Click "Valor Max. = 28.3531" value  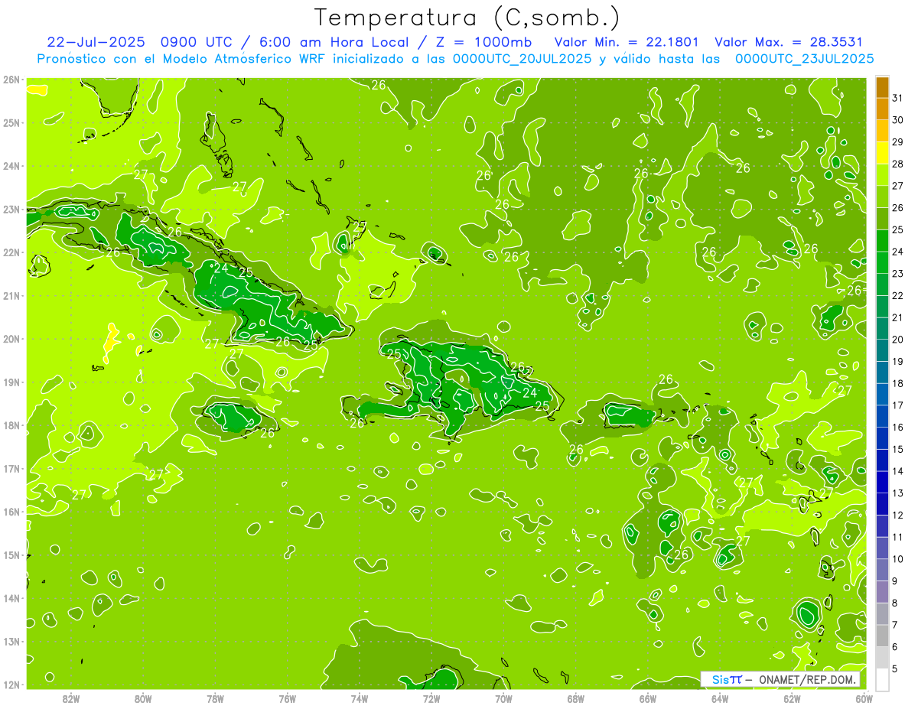pyautogui.click(x=789, y=42)
